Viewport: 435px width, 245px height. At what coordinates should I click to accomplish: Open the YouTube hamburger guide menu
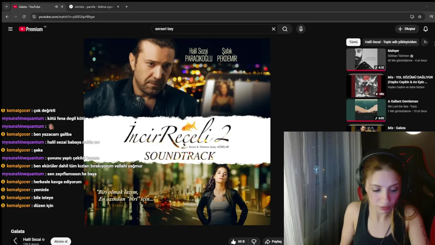[10, 29]
